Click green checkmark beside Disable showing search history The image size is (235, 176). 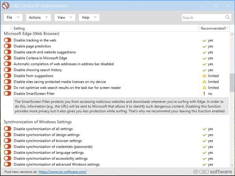204,70
